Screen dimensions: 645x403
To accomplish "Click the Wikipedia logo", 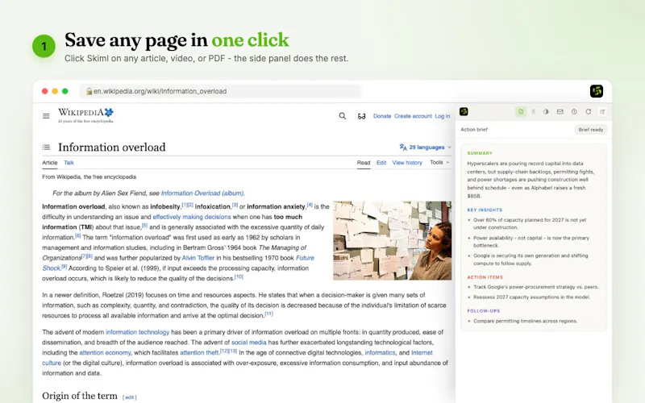I will pos(85,115).
